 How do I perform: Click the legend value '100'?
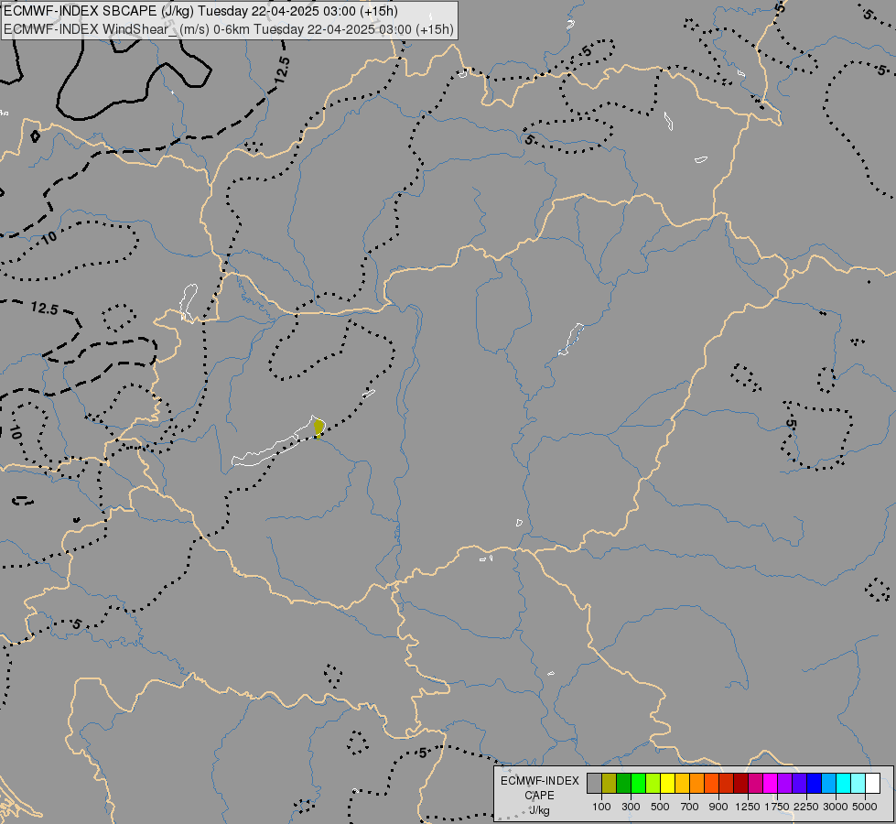point(601,807)
